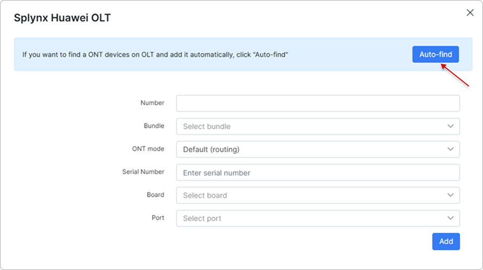Click the Number label
The image size is (483, 270).
coord(153,103)
